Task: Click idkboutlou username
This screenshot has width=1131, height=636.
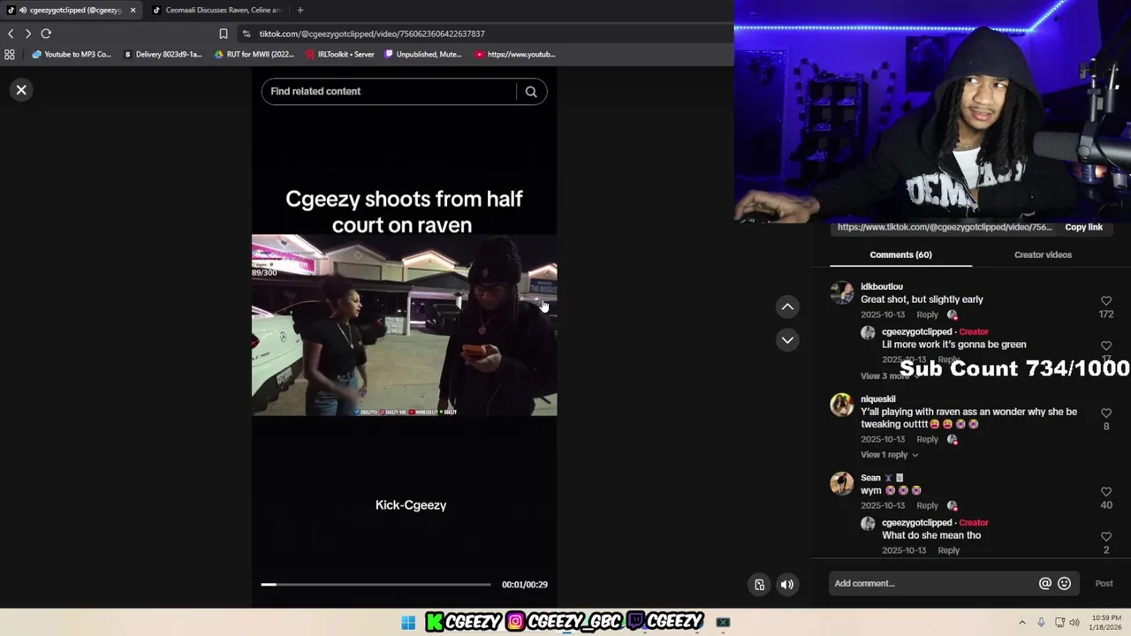Action: [882, 287]
